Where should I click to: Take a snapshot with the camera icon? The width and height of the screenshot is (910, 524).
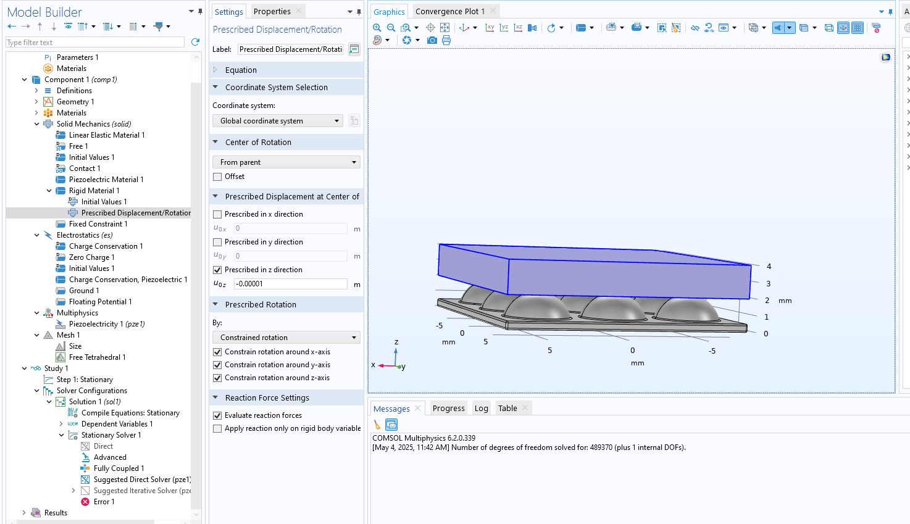pos(432,40)
